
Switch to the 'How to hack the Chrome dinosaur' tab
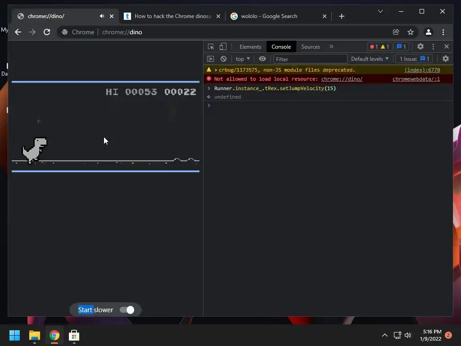tap(172, 16)
